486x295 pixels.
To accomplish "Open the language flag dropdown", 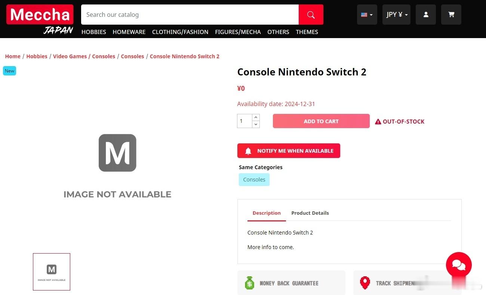I will [x=367, y=15].
